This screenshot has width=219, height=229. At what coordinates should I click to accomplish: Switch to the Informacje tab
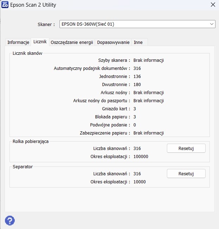pyautogui.click(x=18, y=42)
